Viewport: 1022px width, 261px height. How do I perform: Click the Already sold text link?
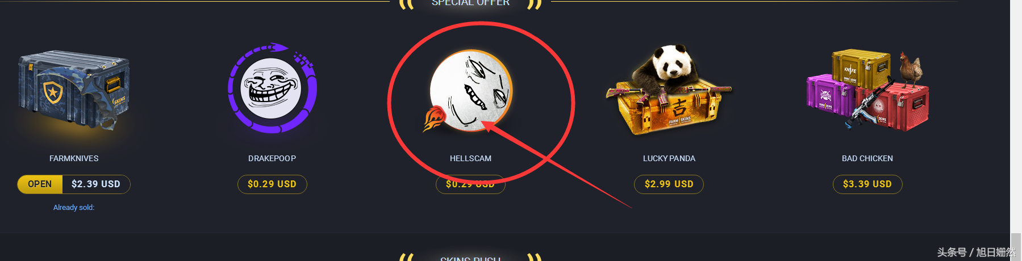point(74,208)
